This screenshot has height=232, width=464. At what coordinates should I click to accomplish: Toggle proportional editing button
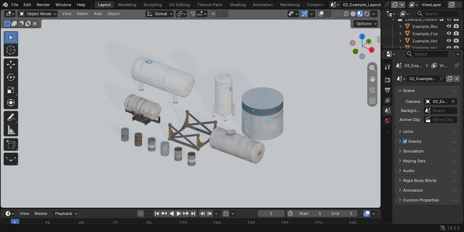213,14
